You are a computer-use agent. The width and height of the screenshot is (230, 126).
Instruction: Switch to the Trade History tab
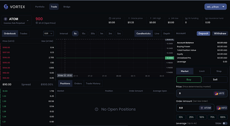coord(93,84)
